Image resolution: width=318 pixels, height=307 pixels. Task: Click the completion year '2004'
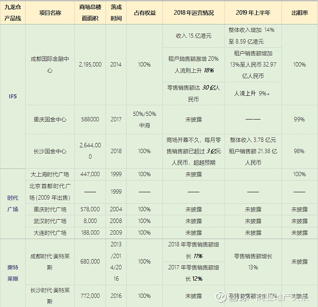click(116, 210)
